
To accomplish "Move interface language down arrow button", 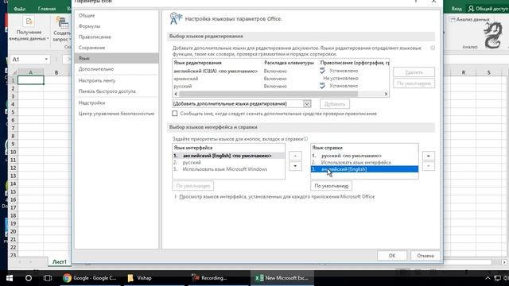I will [x=295, y=166].
